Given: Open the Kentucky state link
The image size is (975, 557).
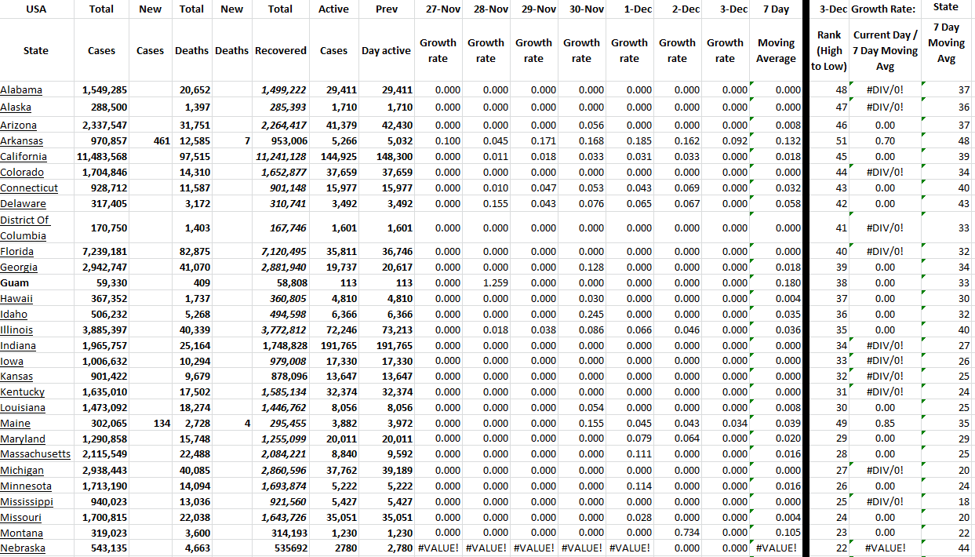Looking at the screenshot, I should (24, 391).
